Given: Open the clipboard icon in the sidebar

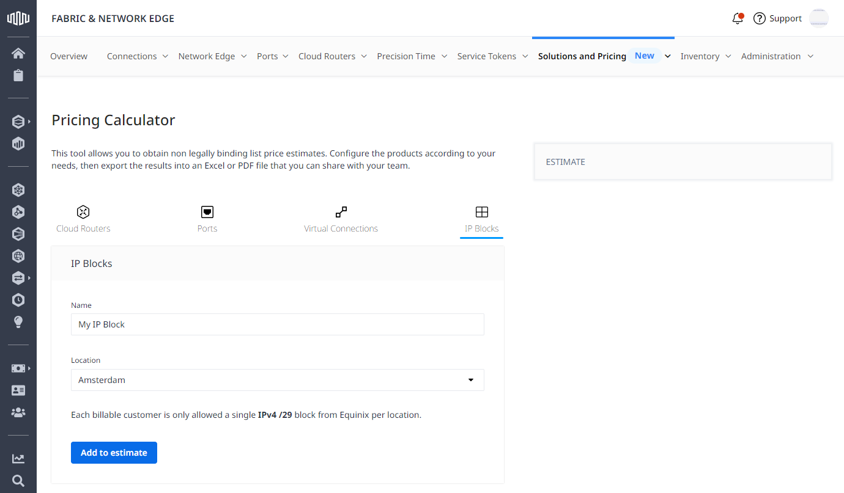Looking at the screenshot, I should click(x=18, y=76).
